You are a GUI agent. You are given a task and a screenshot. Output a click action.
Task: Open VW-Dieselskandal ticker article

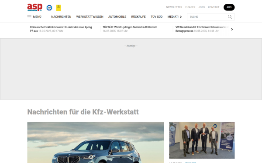(202, 29)
